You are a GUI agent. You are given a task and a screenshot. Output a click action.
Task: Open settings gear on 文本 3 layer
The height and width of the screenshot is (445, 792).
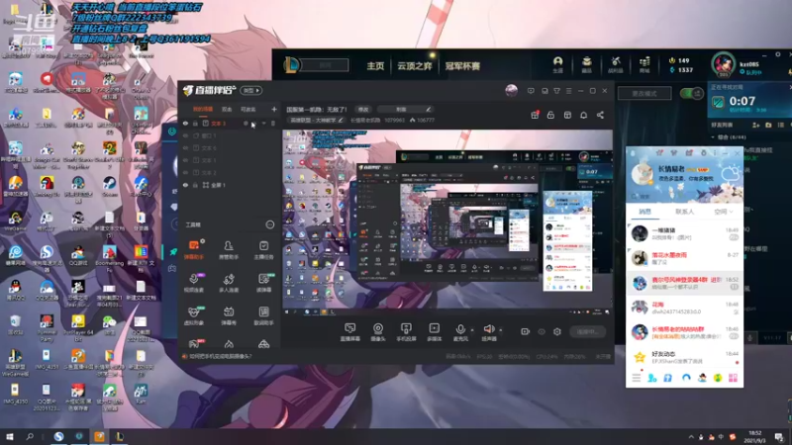coord(246,123)
